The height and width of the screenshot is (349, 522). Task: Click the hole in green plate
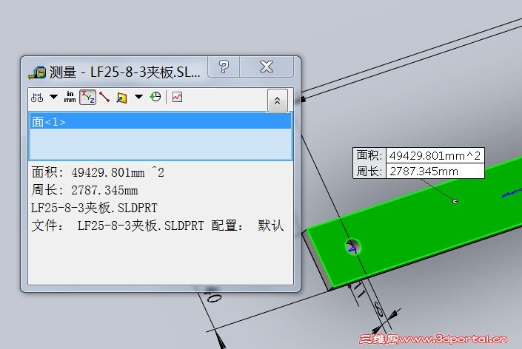coord(353,247)
